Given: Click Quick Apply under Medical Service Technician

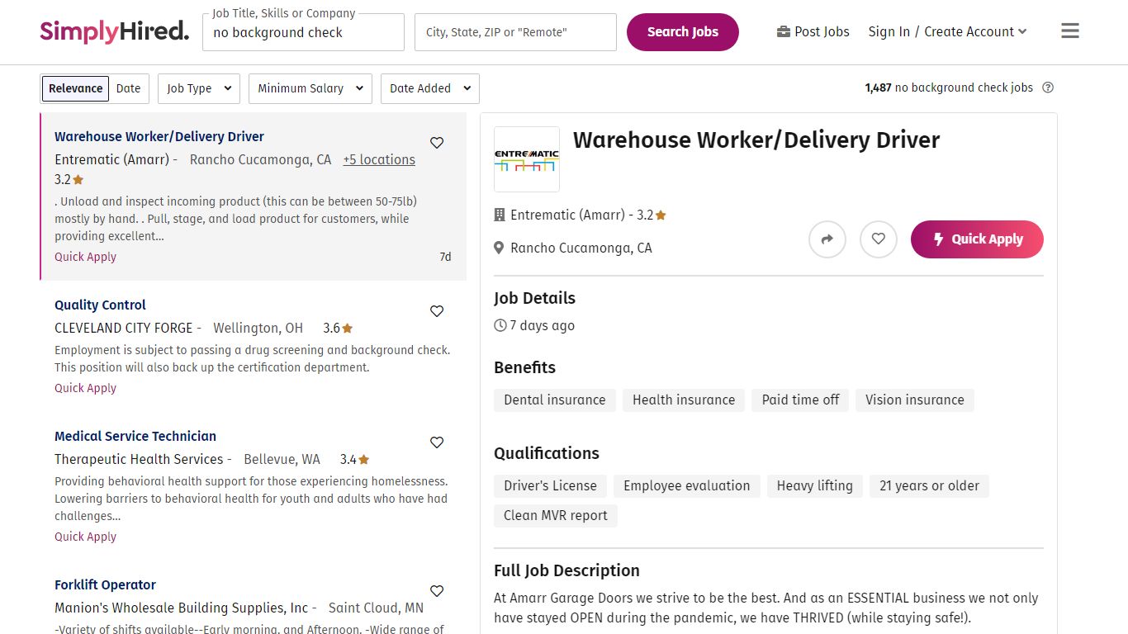Looking at the screenshot, I should (x=85, y=537).
